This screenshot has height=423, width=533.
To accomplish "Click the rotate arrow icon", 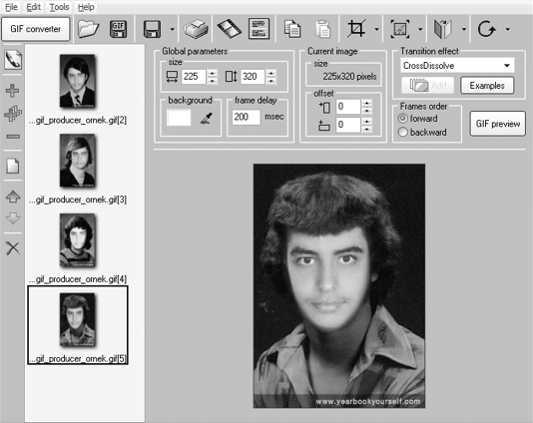I will point(486,29).
